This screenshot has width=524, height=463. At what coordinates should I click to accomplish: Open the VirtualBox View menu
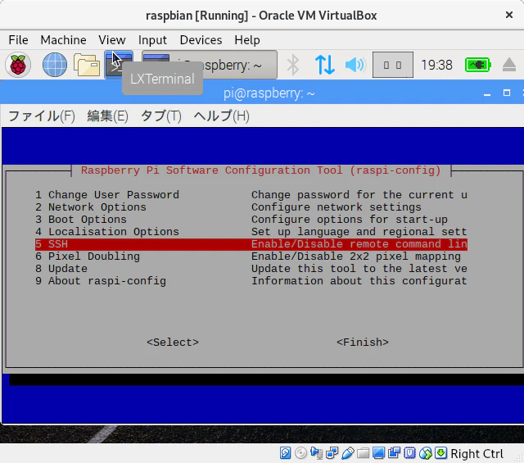pyautogui.click(x=112, y=40)
